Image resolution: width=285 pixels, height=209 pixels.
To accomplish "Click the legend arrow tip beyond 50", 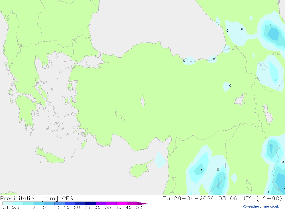I will pos(142,203).
